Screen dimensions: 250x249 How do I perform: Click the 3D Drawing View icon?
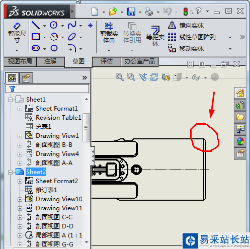(166, 77)
